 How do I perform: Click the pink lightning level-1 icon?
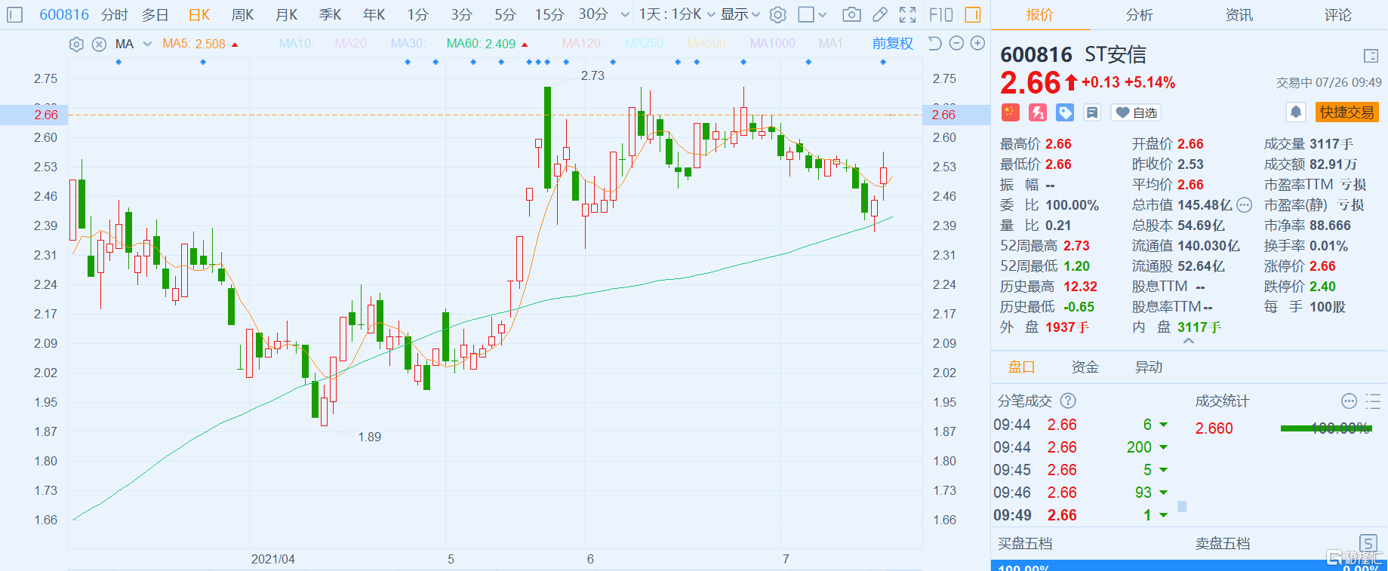1038,112
